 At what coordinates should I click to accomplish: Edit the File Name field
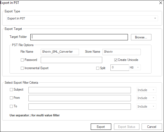coord(60,52)
